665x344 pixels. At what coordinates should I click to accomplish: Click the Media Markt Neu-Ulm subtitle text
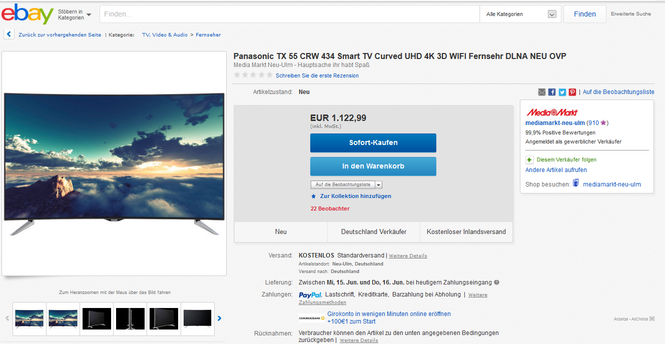302,65
